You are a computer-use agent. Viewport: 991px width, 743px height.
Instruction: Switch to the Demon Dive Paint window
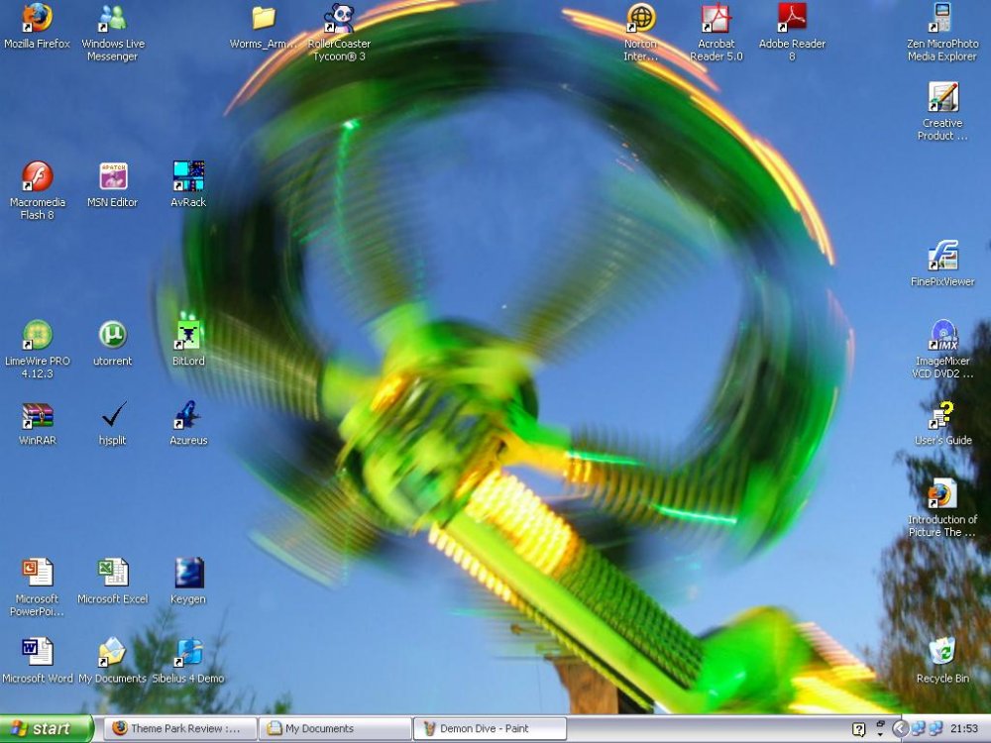coord(489,727)
